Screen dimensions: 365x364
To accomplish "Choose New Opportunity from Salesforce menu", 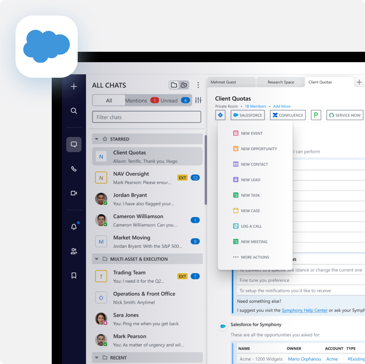I will pos(259,149).
